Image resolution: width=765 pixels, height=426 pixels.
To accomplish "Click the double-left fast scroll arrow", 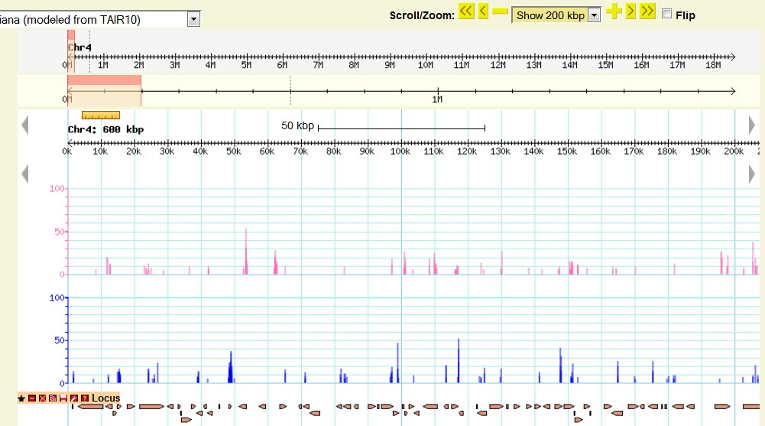I will pyautogui.click(x=466, y=11).
